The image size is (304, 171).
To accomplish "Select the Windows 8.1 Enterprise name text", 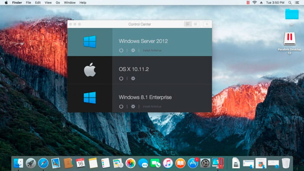I will coord(145,97).
